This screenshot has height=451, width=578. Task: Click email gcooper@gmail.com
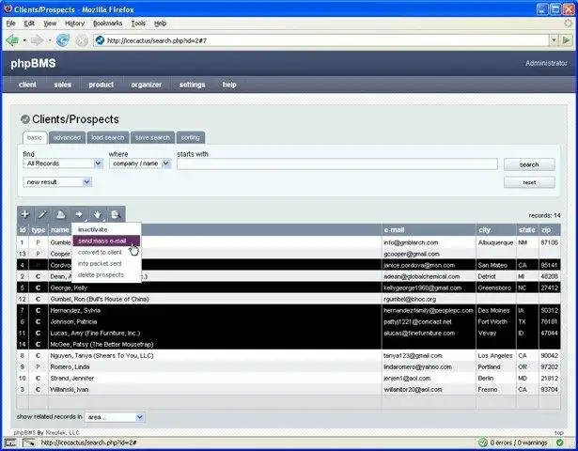coord(412,254)
